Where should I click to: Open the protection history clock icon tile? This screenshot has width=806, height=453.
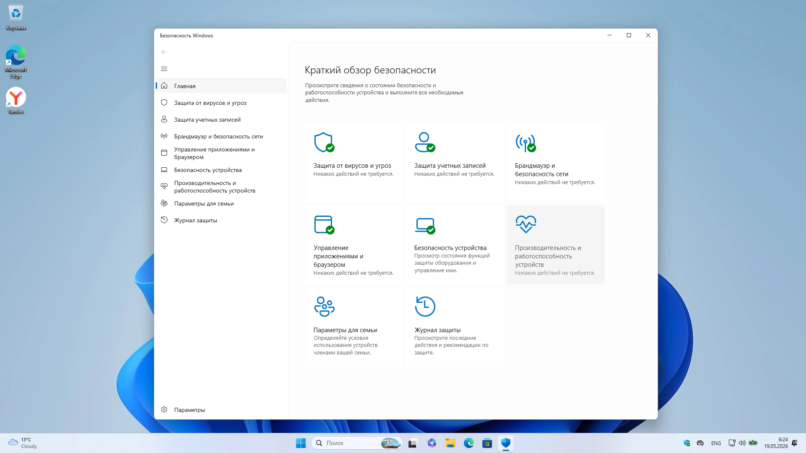(425, 307)
